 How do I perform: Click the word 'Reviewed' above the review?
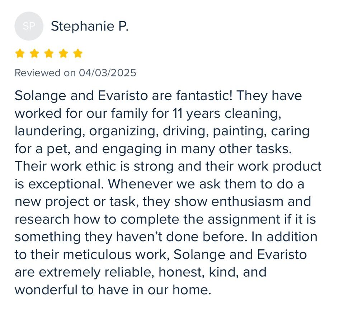[37, 73]
